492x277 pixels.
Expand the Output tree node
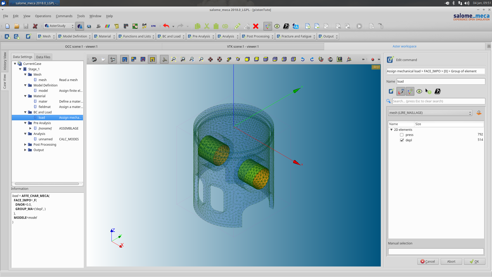(x=26, y=150)
